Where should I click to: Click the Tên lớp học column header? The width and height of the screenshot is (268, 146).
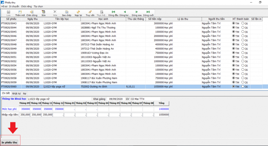62,19
